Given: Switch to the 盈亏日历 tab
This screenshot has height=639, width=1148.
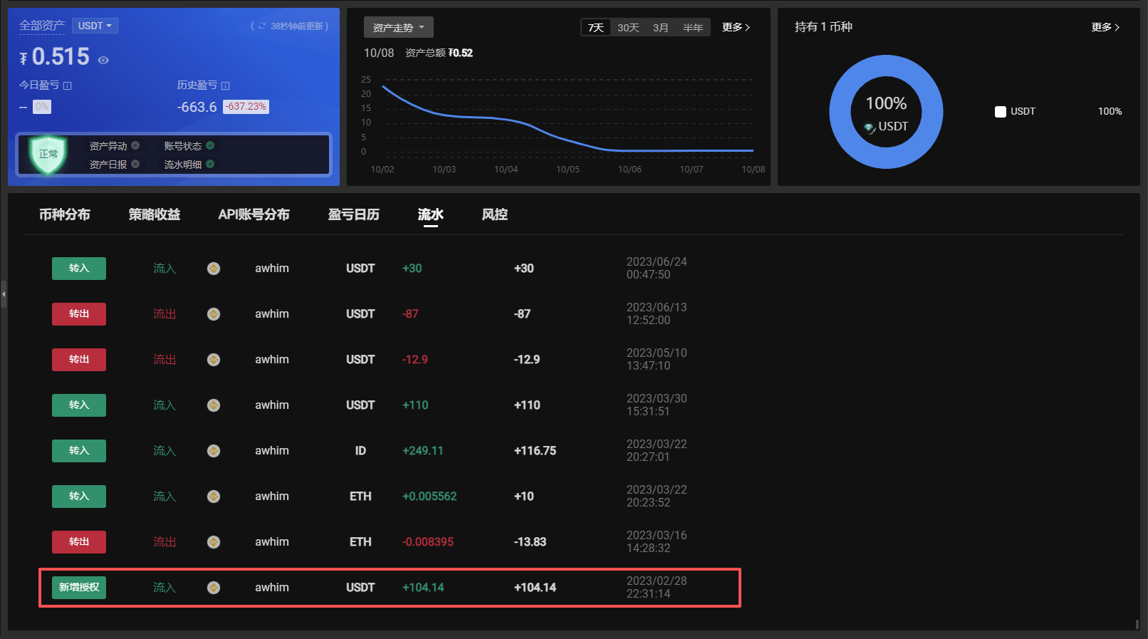Looking at the screenshot, I should click(353, 214).
